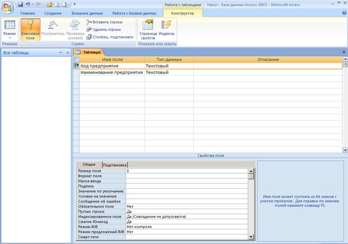Redo action in quick access toolbar

(x=39, y=4)
